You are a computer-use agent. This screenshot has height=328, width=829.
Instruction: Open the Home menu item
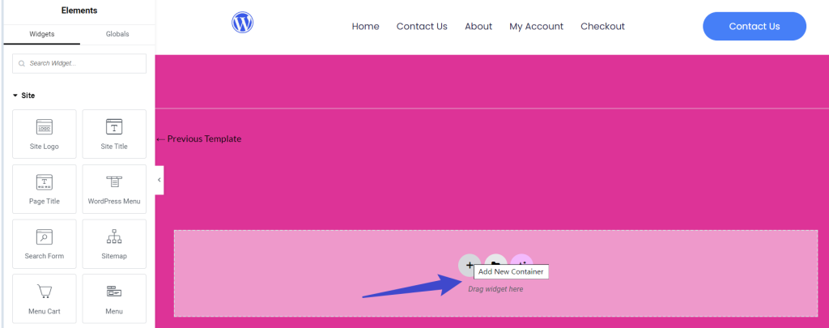click(365, 27)
